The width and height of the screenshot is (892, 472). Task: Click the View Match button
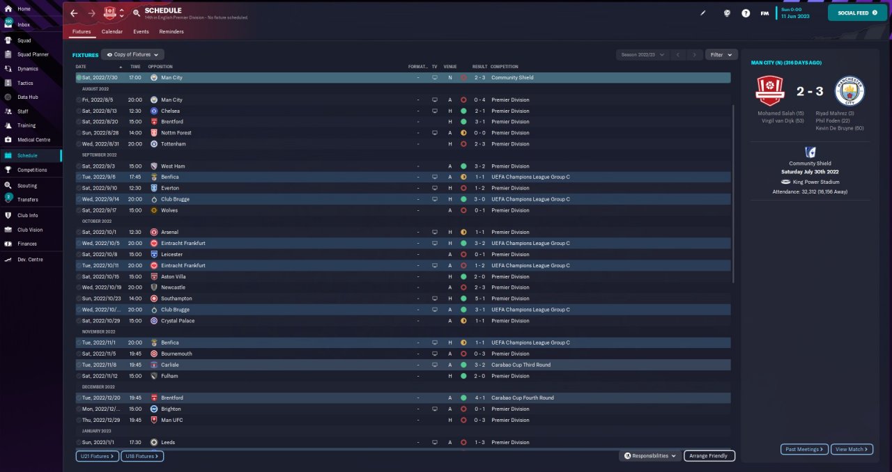[x=852, y=450]
